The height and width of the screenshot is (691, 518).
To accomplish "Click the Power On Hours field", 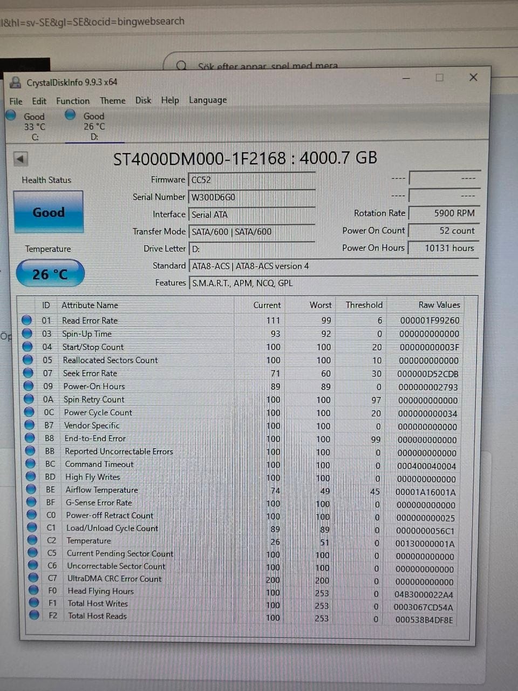I will click(x=444, y=248).
